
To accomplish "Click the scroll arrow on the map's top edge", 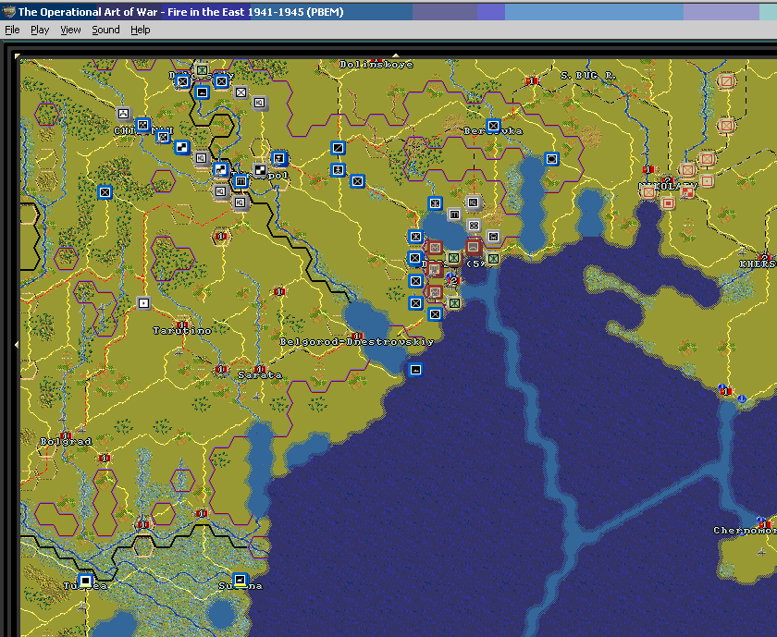I will coord(396,55).
